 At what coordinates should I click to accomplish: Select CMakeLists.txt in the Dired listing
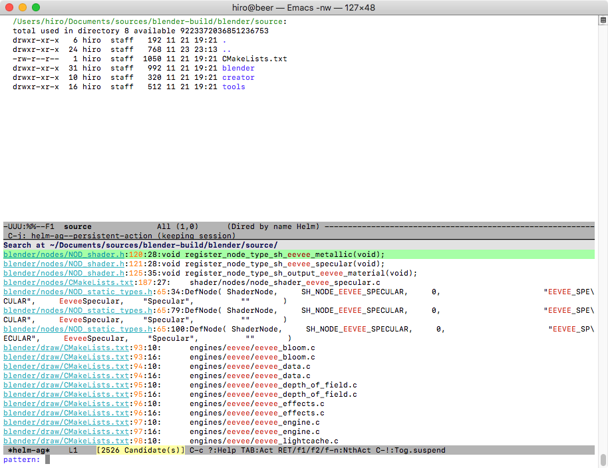point(254,59)
